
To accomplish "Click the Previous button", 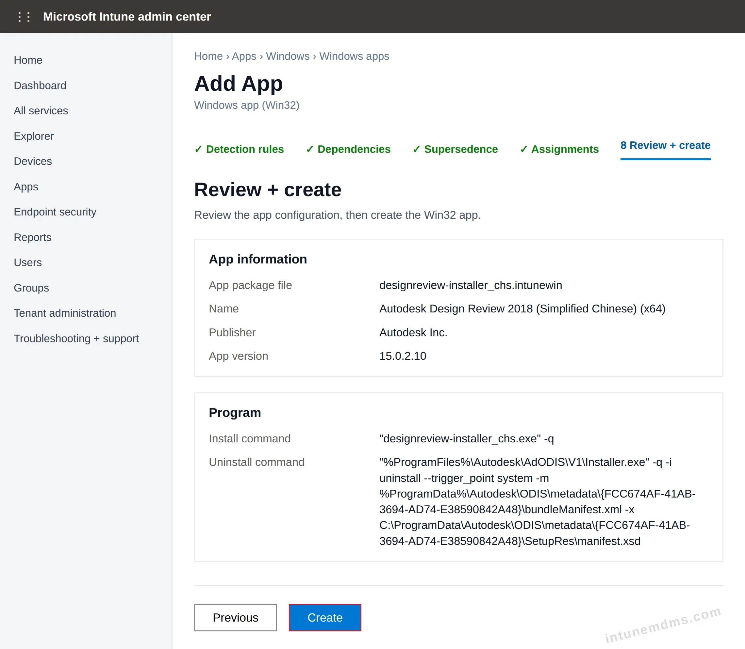I will click(235, 617).
